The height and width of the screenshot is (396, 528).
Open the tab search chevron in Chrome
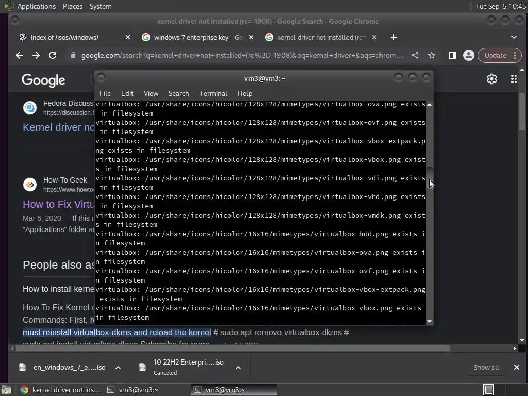[x=514, y=37]
